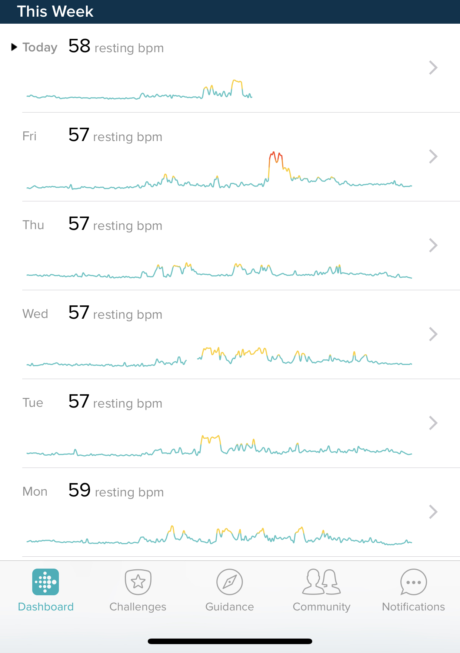Open Challenges star badge icon

click(138, 582)
